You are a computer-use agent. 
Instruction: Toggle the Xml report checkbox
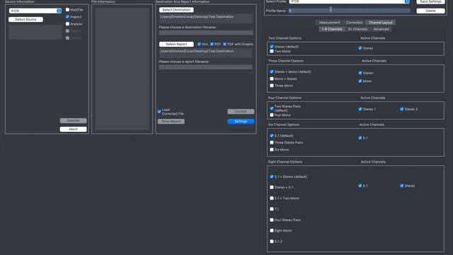coord(199,44)
